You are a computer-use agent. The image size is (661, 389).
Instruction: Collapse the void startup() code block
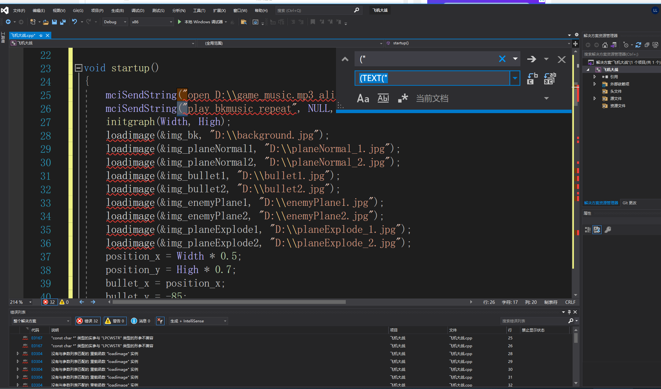click(78, 68)
